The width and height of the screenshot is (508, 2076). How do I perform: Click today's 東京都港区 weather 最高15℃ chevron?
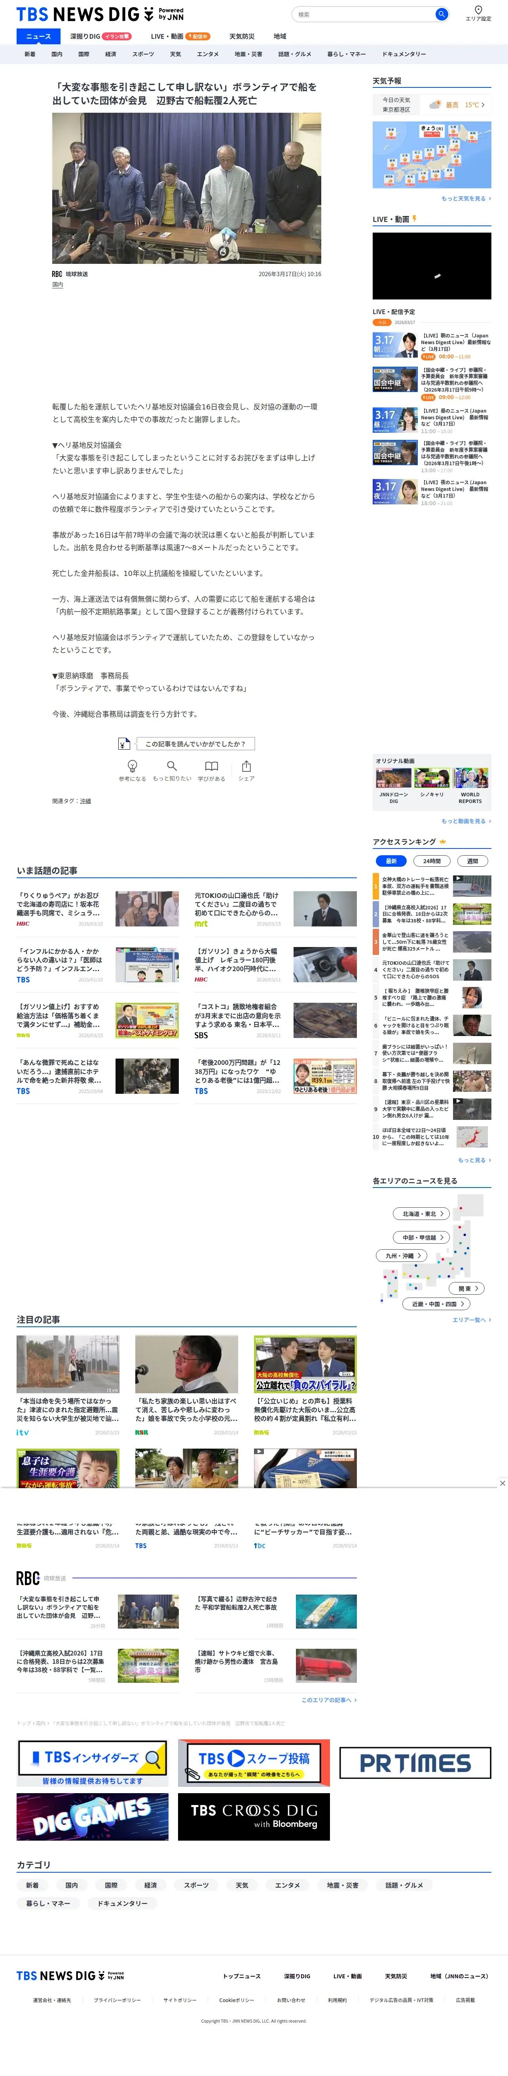483,105
